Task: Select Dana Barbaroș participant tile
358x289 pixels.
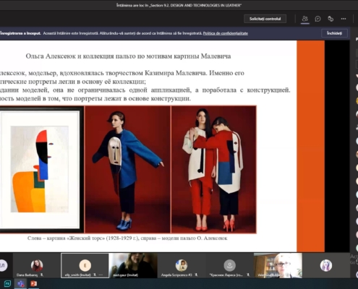Action: click(37, 265)
